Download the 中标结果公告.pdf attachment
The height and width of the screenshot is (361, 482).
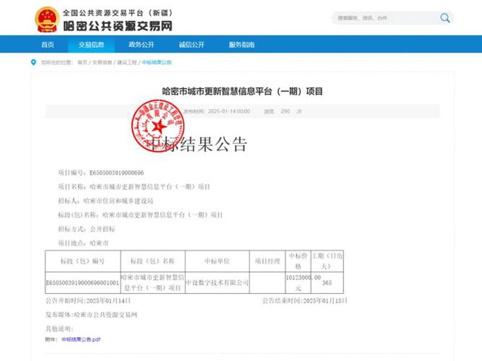click(81, 339)
